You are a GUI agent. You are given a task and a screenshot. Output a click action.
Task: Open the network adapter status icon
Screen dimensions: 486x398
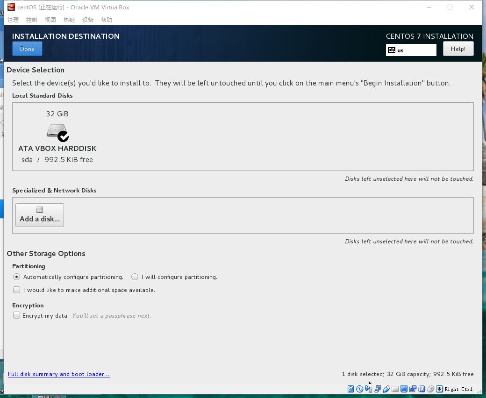click(377, 389)
